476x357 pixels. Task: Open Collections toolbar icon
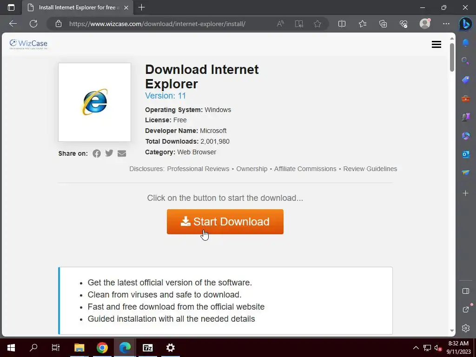point(383,24)
